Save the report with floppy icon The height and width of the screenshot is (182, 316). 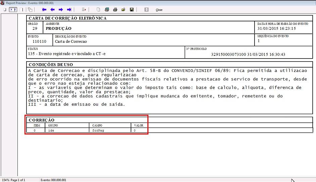[x=132, y=10]
